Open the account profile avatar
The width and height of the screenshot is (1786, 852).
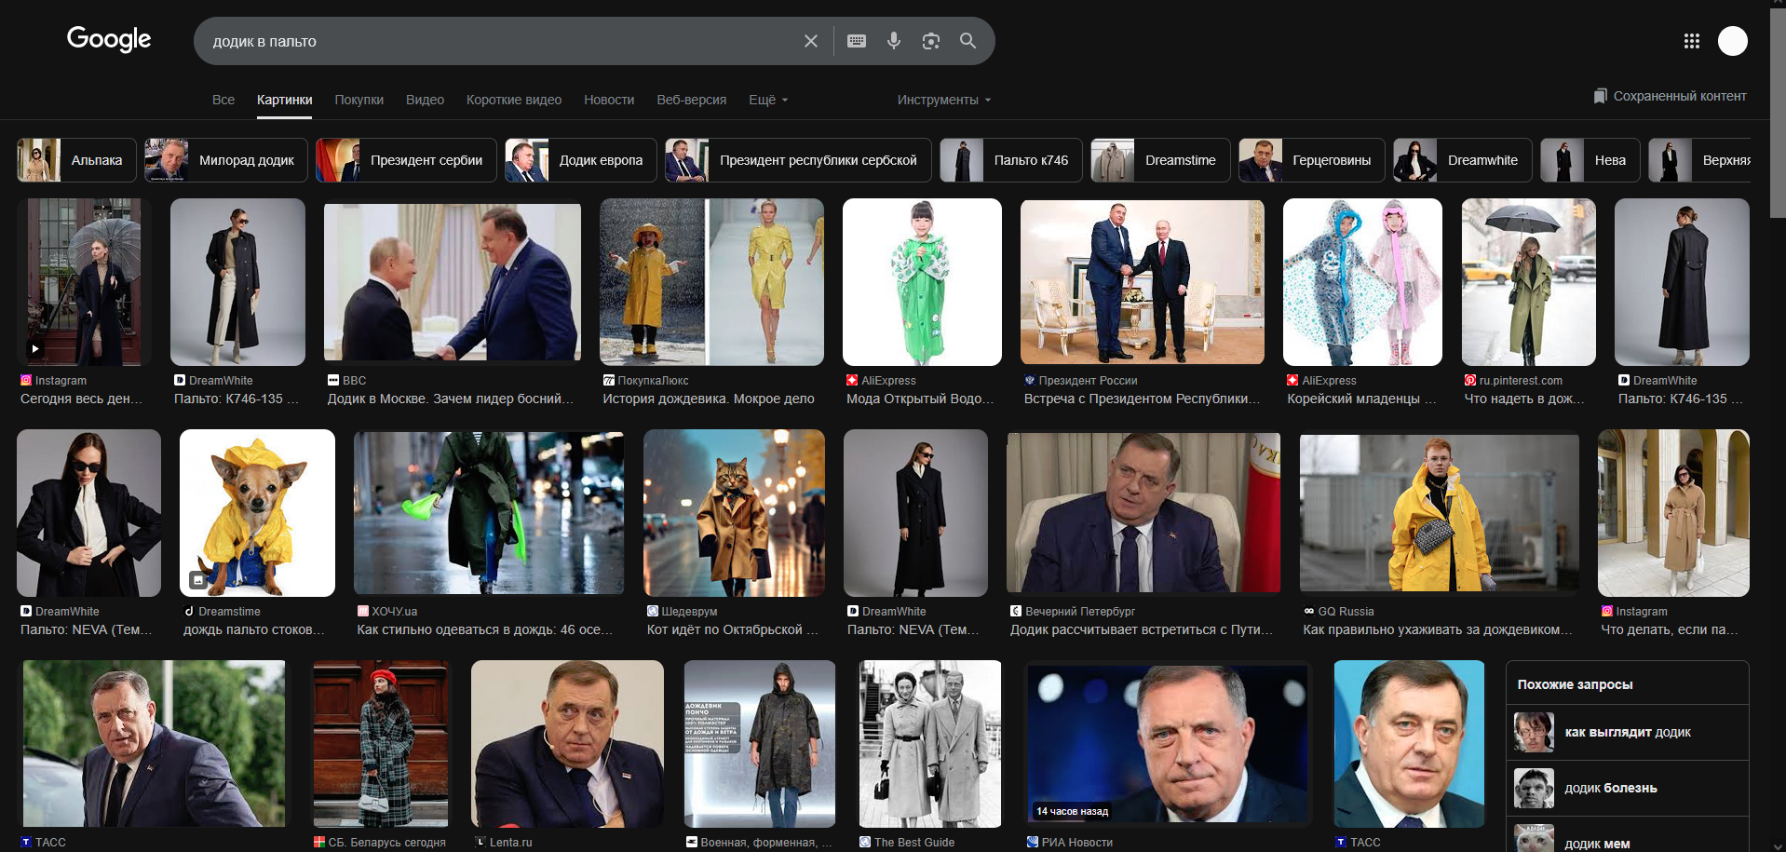point(1732,41)
